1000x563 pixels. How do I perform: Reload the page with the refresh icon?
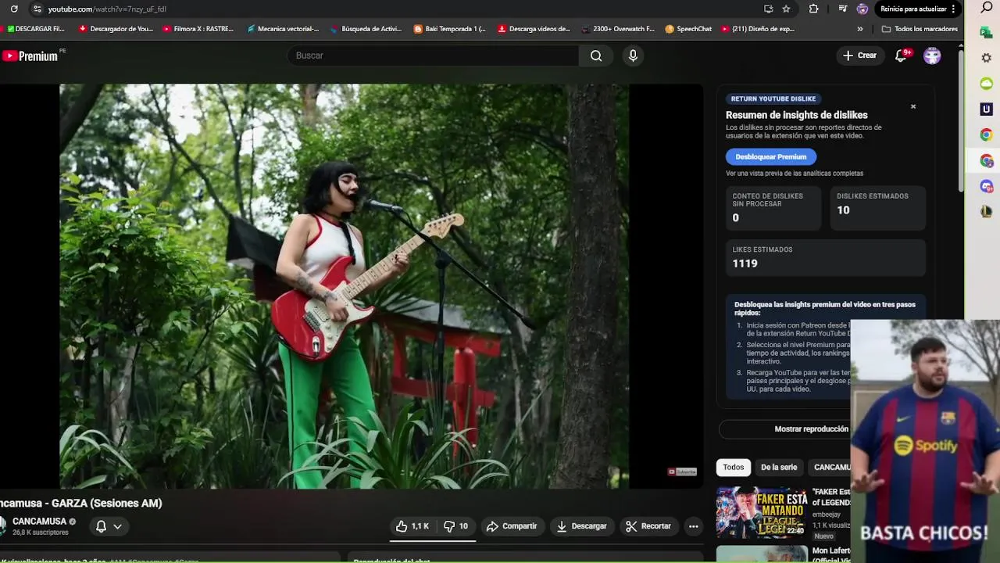click(x=14, y=9)
